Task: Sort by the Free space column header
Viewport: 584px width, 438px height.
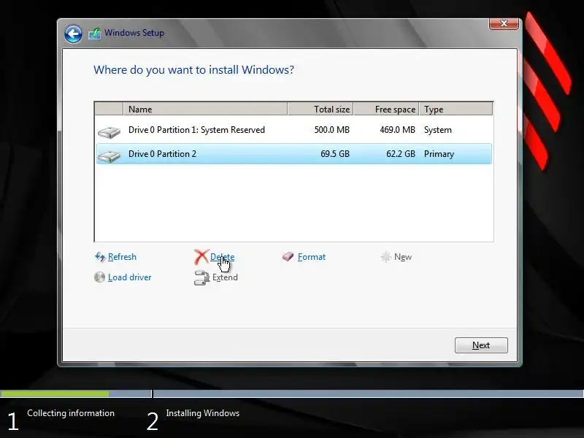Action: pos(387,109)
